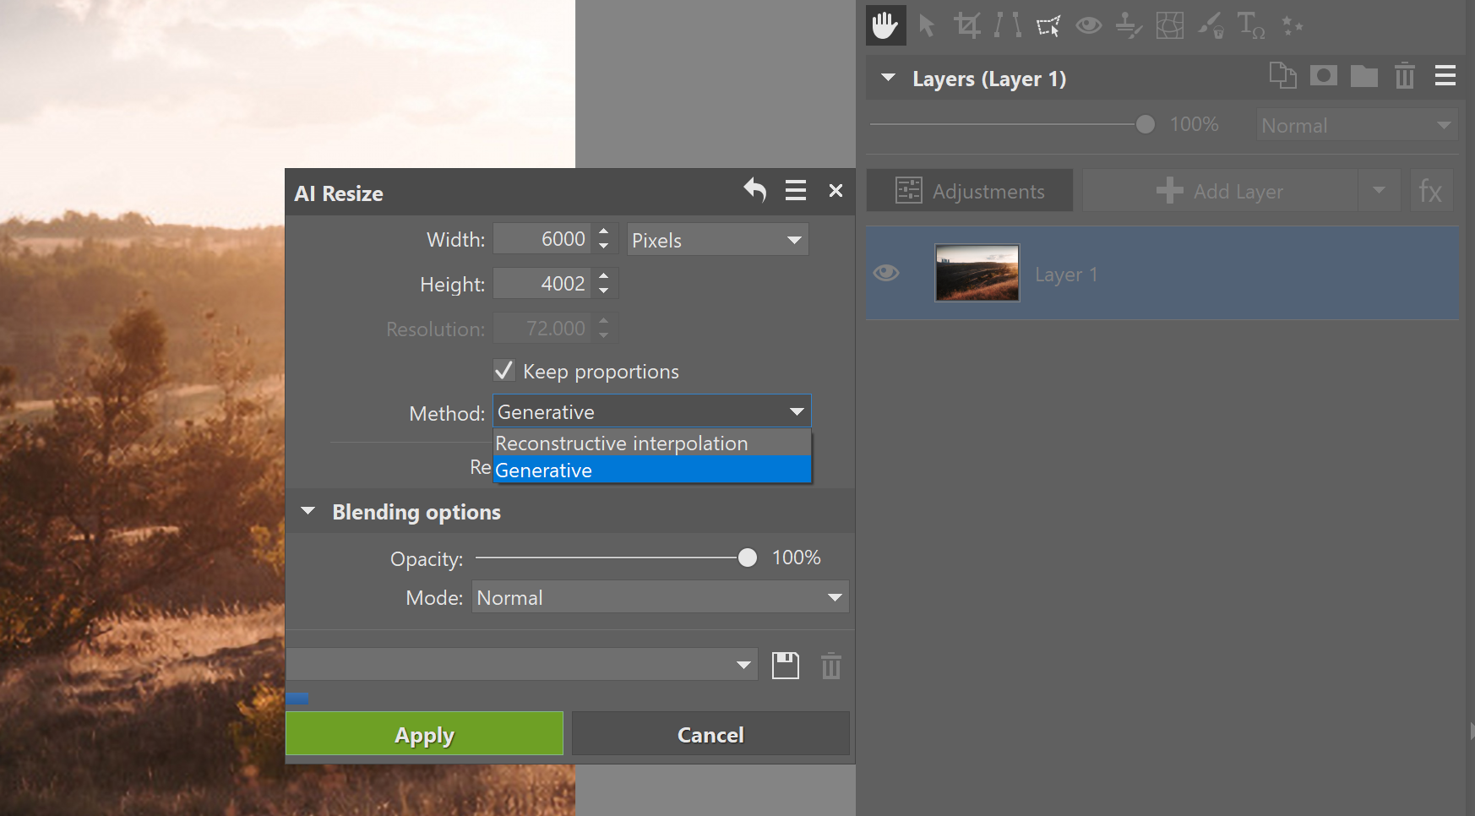Cancel the AI Resize dialog
The width and height of the screenshot is (1475, 816).
tap(710, 734)
